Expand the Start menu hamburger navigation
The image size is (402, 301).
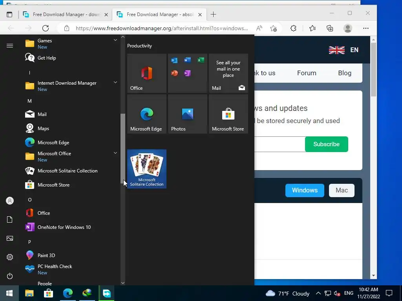pos(10,45)
